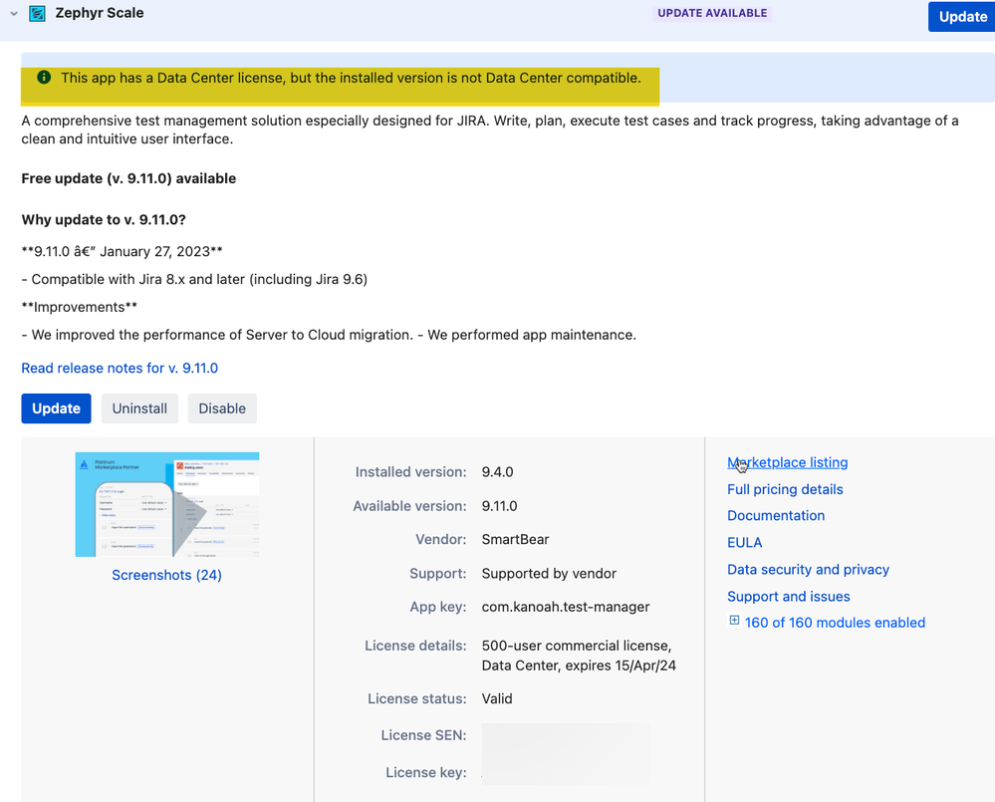Click the UPDATE AVAILABLE badge
Viewport: 995px width, 802px height.
pos(712,13)
